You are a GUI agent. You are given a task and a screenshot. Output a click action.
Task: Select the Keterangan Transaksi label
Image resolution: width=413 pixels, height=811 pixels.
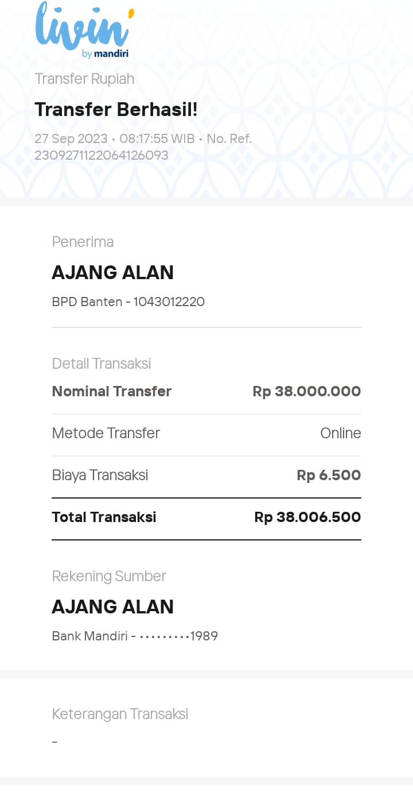point(120,714)
